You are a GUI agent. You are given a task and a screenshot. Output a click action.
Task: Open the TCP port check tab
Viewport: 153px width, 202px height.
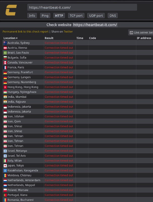click(76, 16)
